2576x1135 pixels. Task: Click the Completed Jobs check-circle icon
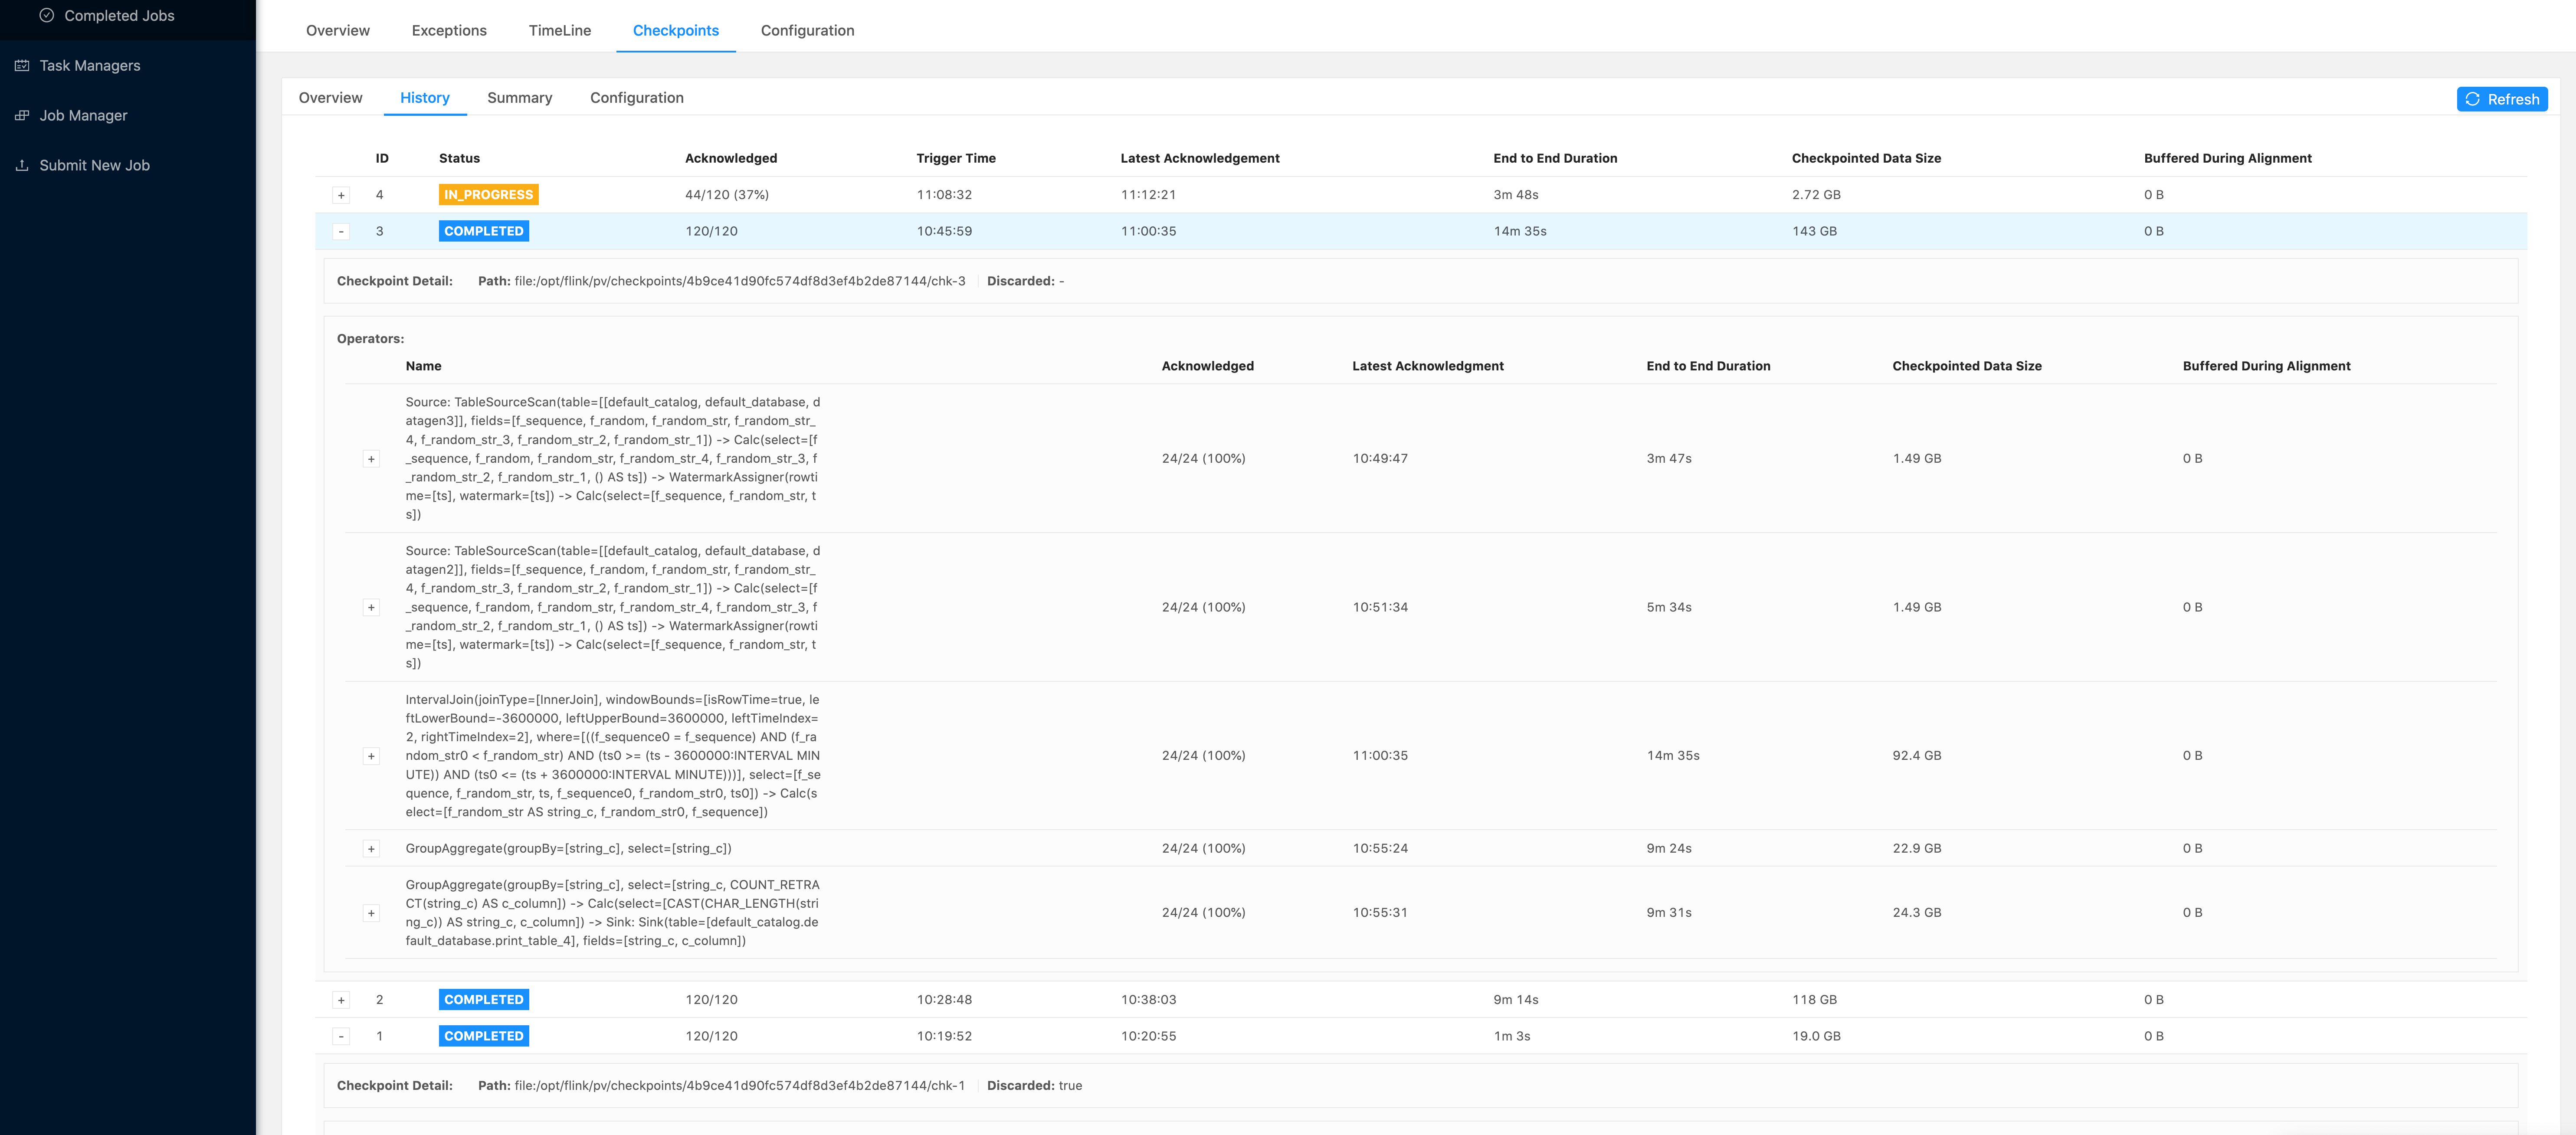[x=47, y=16]
